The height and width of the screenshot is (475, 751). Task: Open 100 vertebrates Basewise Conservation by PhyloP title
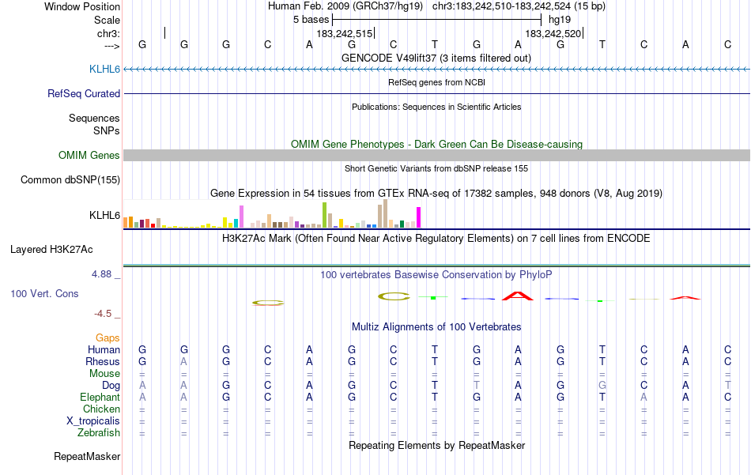[x=436, y=275]
